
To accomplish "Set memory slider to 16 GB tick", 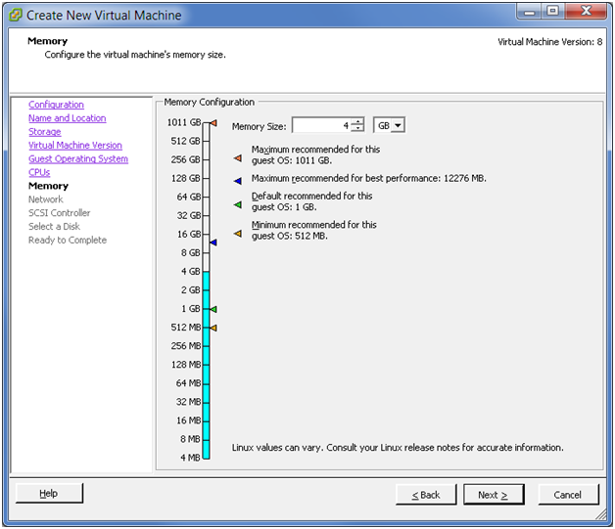I will [206, 234].
